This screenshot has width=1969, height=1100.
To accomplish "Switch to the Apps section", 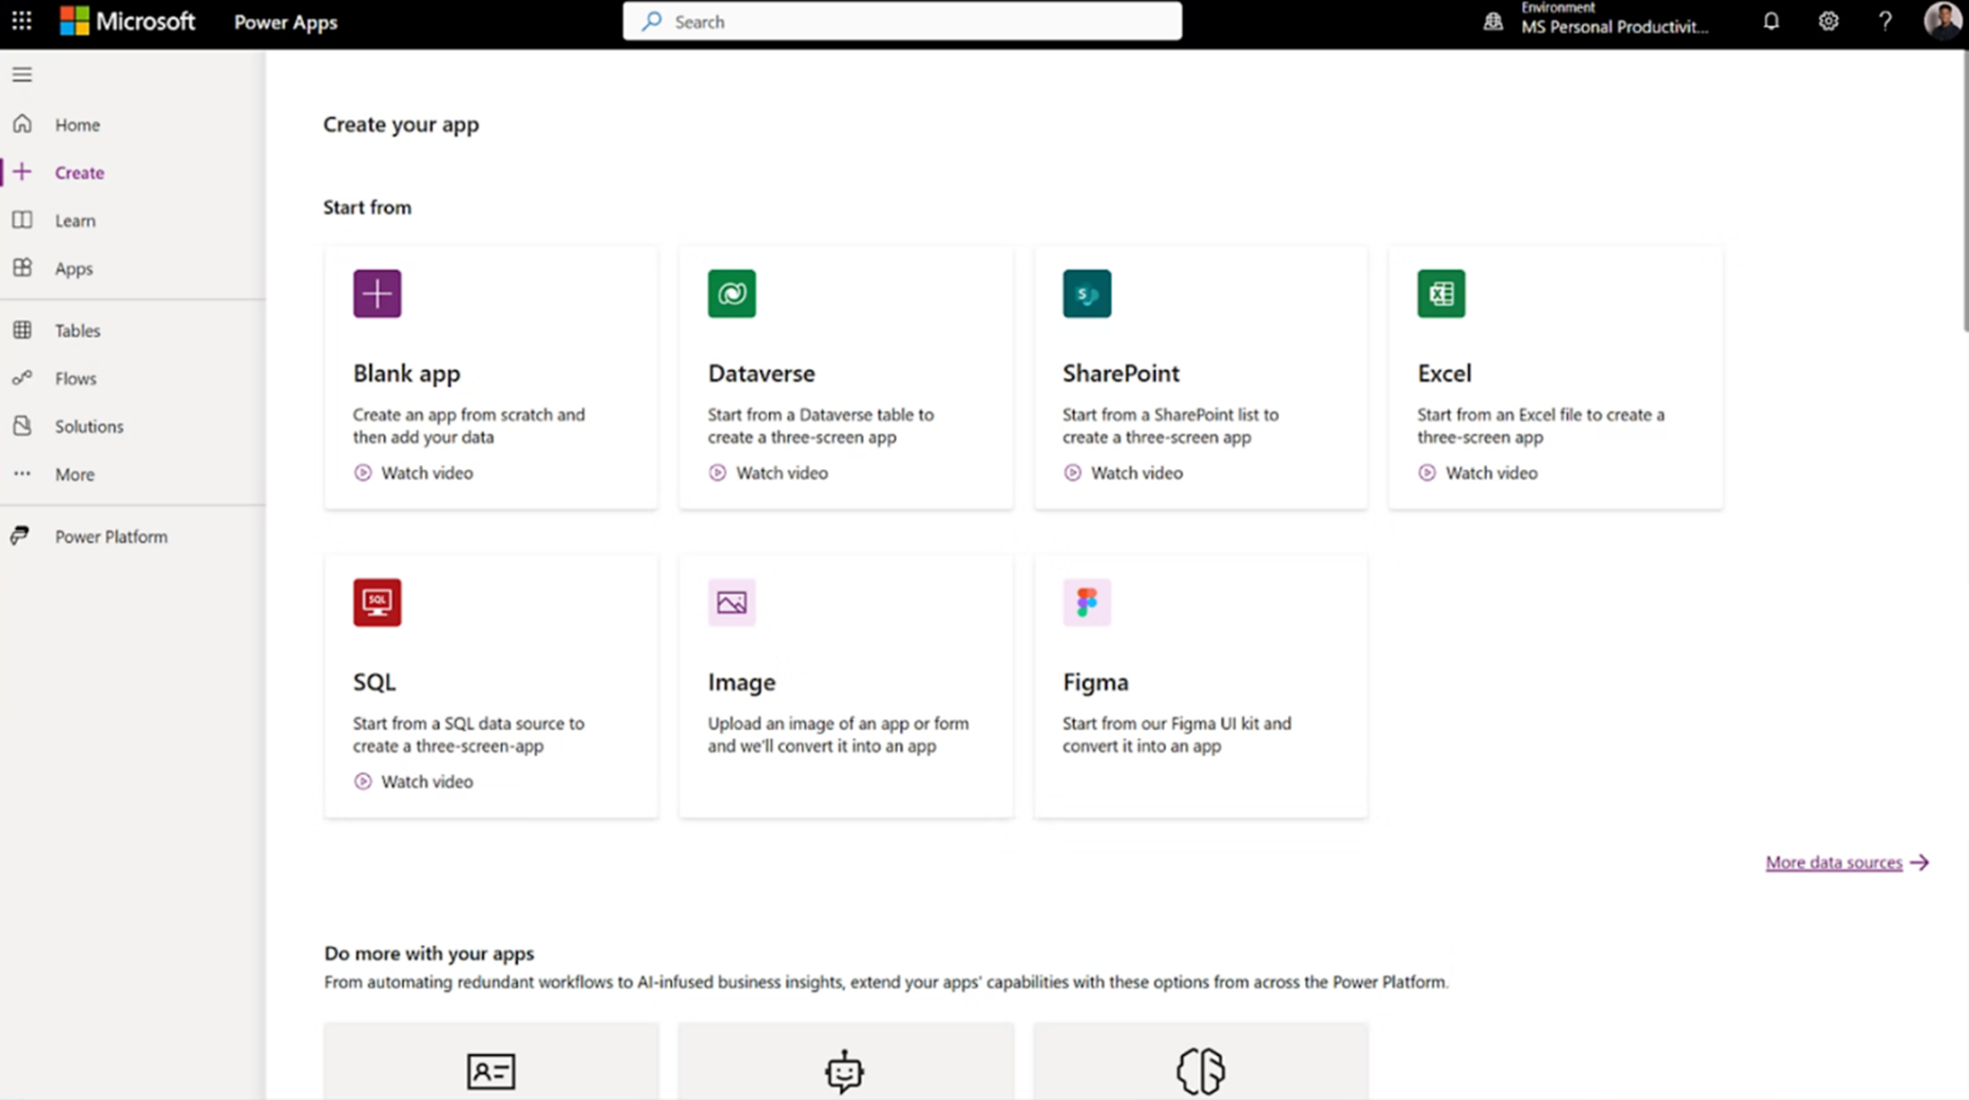I will (72, 268).
